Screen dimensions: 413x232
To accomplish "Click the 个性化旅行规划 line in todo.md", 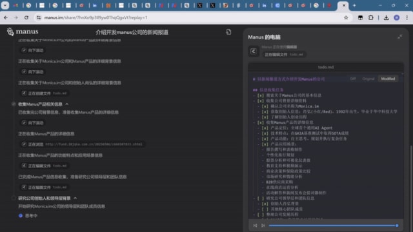I will 280,155.
